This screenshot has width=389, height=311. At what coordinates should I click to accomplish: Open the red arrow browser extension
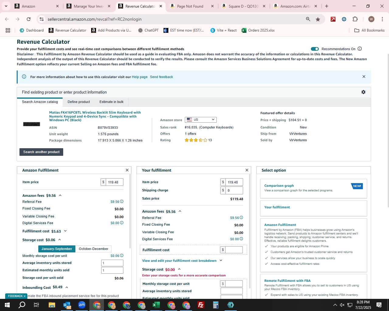(333, 19)
